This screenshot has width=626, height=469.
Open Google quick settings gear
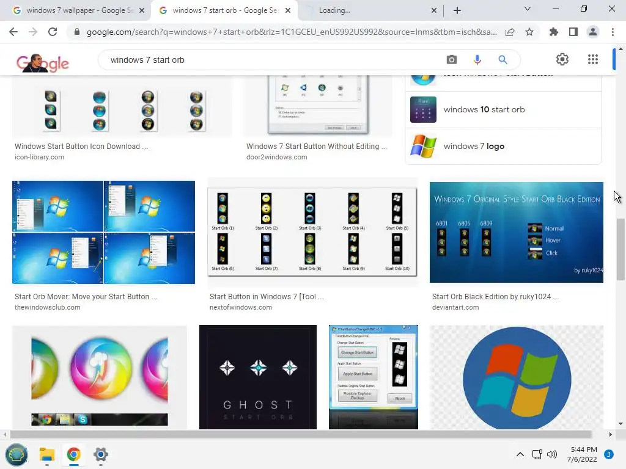point(562,59)
